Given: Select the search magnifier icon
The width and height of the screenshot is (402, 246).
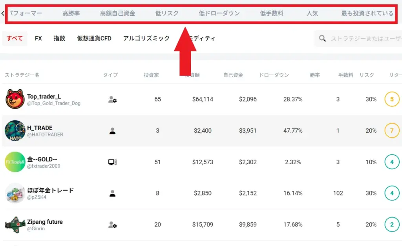Looking at the screenshot, I should point(322,38).
